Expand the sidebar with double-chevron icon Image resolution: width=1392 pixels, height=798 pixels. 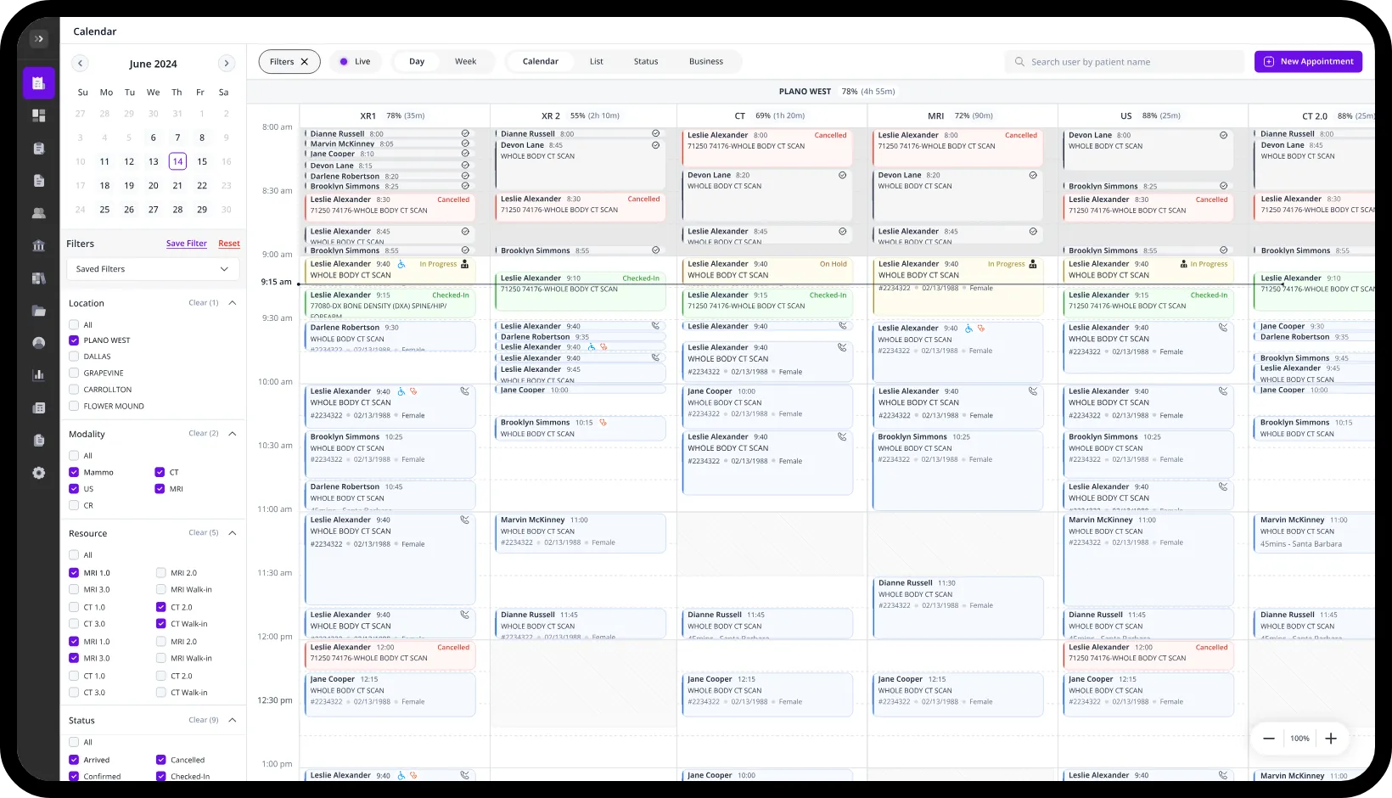coord(39,39)
